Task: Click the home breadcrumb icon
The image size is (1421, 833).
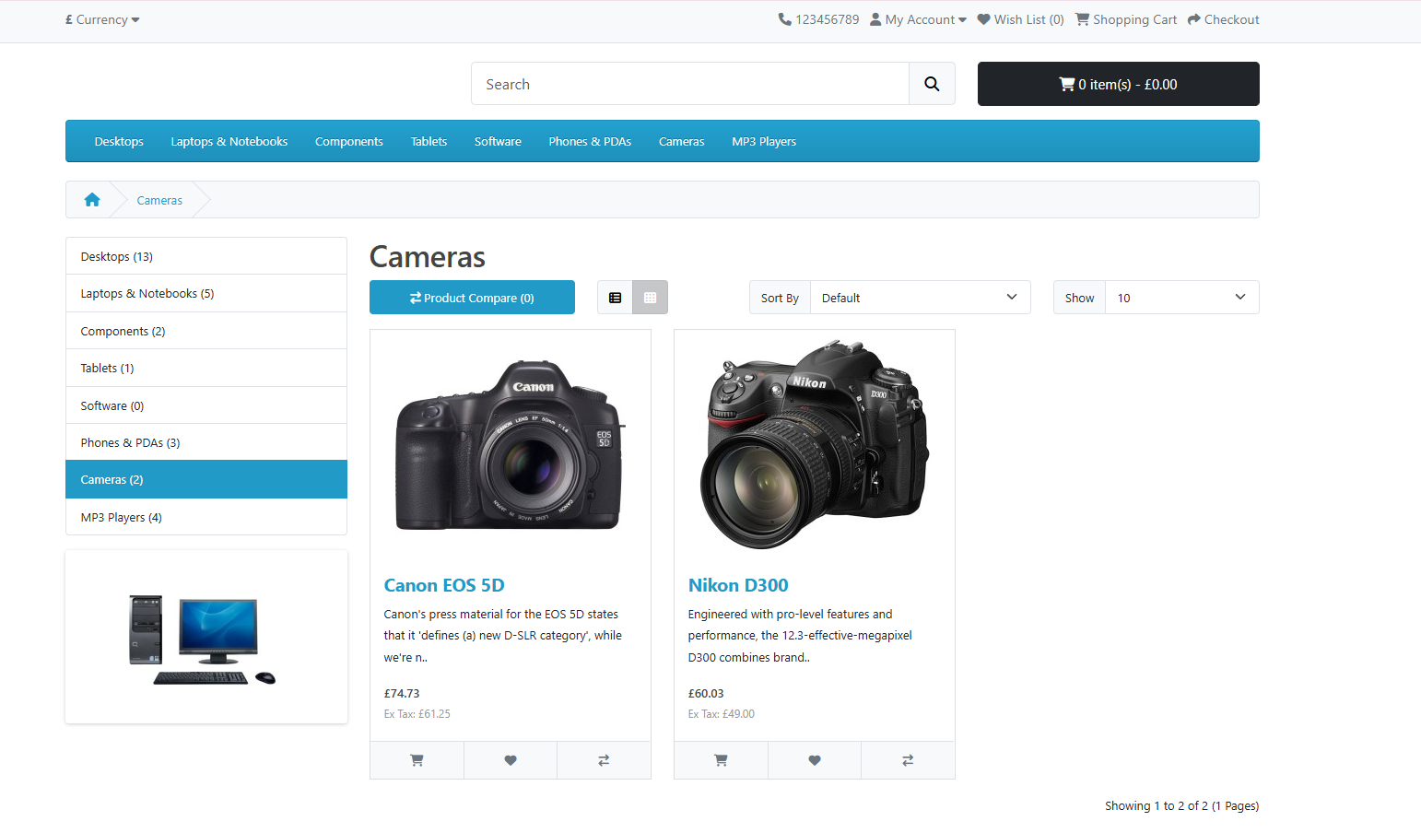Action: [x=92, y=200]
